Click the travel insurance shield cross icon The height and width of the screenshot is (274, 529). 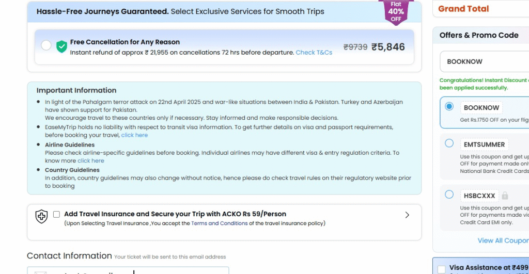(x=41, y=216)
